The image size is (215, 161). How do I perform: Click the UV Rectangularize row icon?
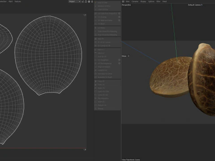[96, 64]
